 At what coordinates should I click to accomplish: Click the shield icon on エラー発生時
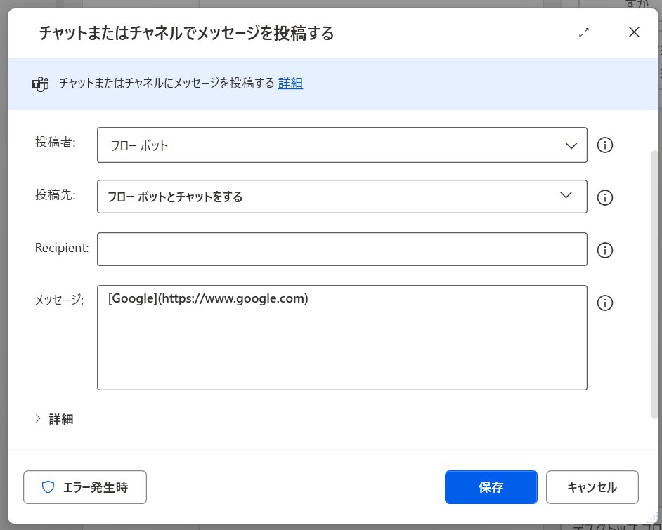pos(48,487)
